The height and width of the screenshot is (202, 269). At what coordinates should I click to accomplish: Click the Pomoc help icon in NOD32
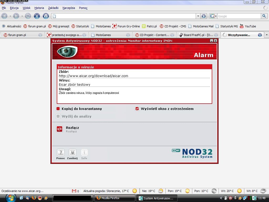(61, 152)
